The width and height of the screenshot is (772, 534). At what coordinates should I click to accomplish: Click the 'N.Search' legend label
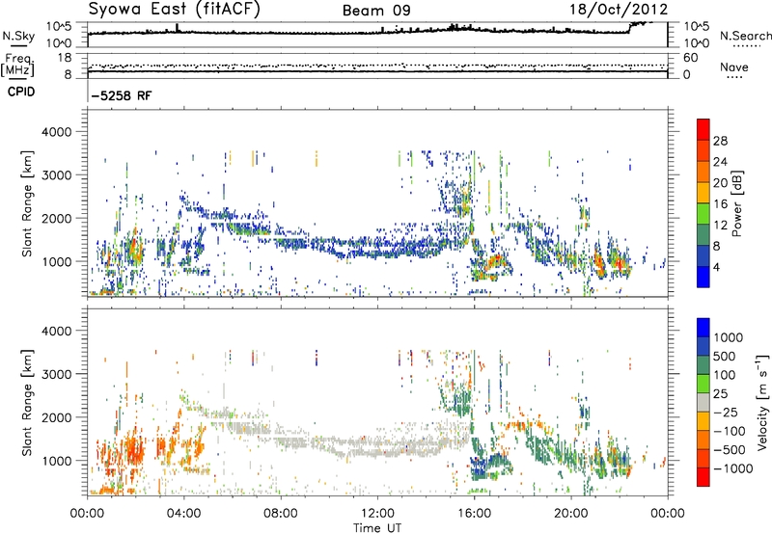coord(745,36)
